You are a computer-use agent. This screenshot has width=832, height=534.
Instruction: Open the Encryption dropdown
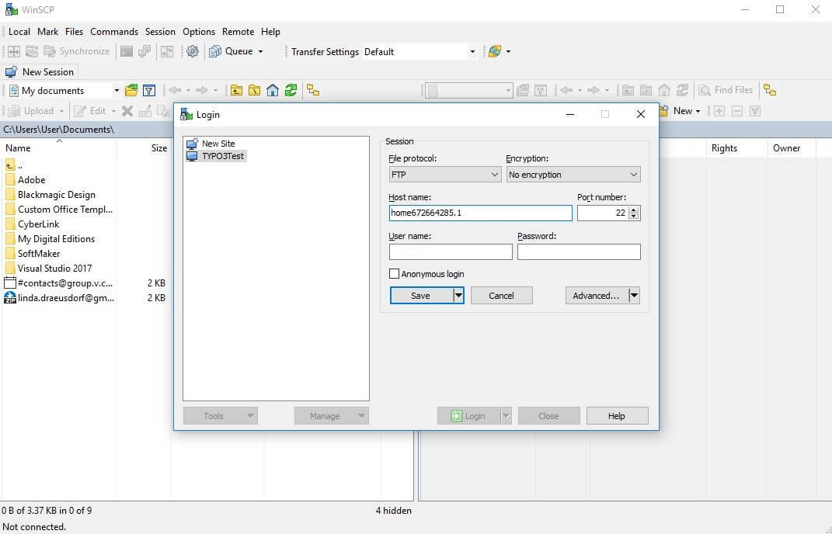coord(573,175)
